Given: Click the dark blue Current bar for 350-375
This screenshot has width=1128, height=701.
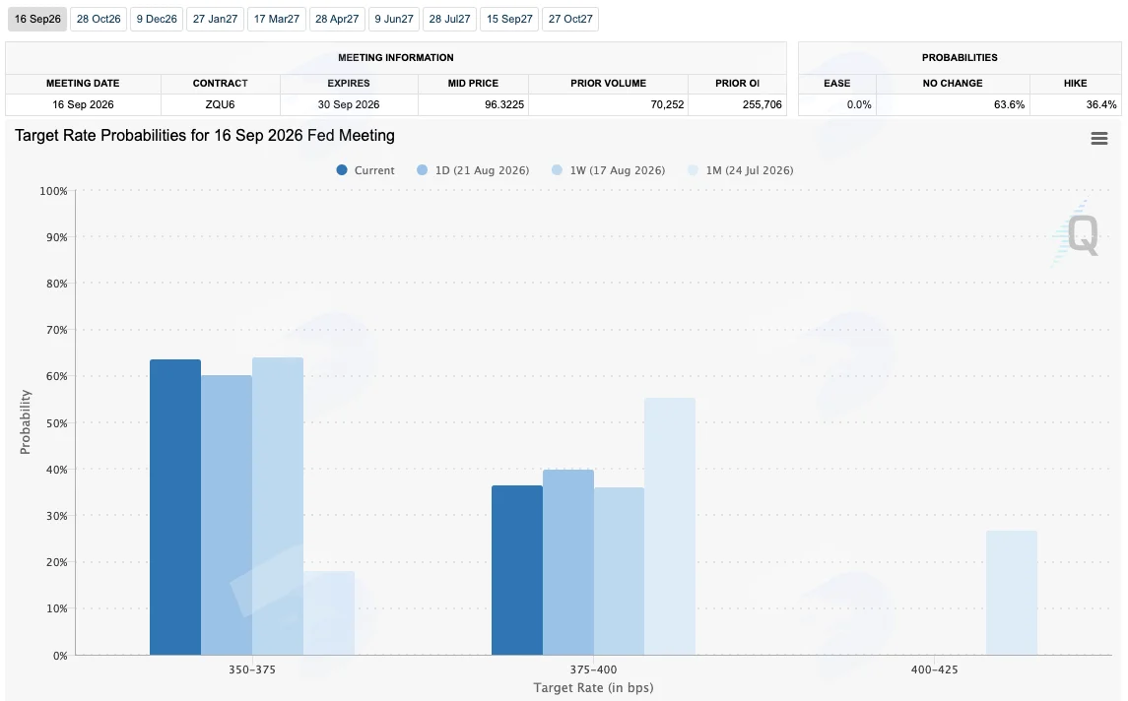Looking at the screenshot, I should (175, 507).
